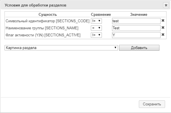Select the Символьный идентификатор [SECTIONS_CODE] label

[47, 21]
